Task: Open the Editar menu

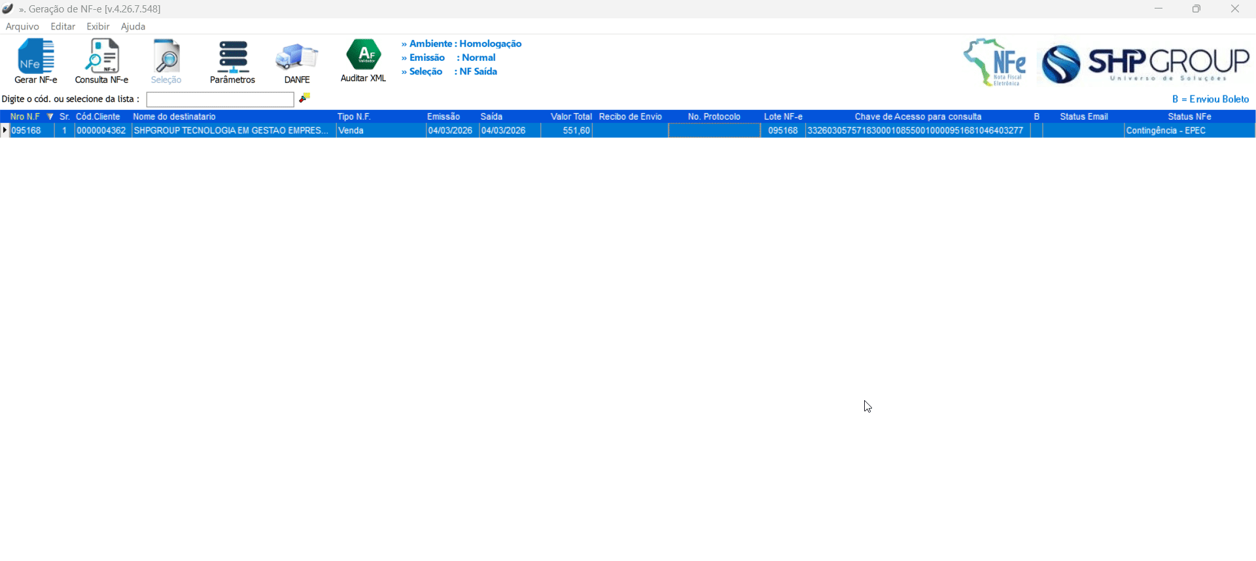Action: point(63,27)
